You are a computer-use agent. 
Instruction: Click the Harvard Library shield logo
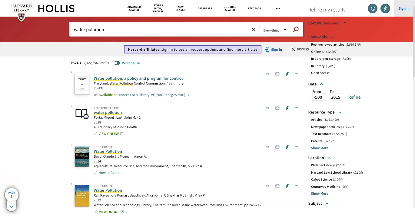click(x=21, y=17)
